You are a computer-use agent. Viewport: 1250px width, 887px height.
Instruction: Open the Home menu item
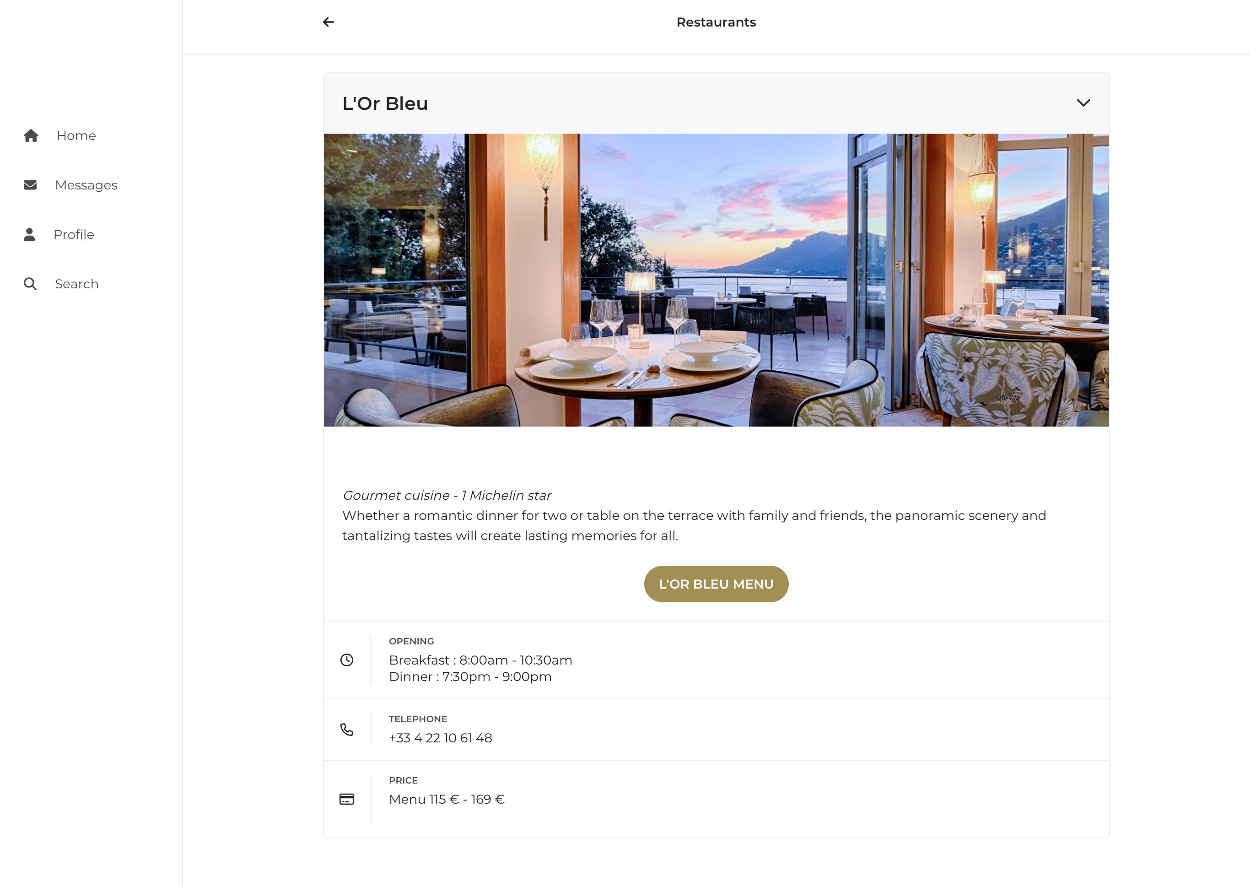[x=60, y=135]
